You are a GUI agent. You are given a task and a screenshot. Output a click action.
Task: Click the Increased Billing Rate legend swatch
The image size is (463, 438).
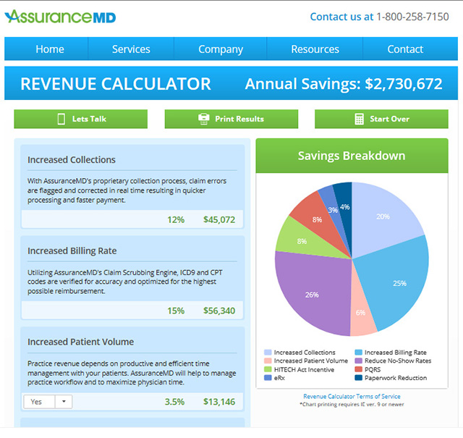click(x=359, y=353)
